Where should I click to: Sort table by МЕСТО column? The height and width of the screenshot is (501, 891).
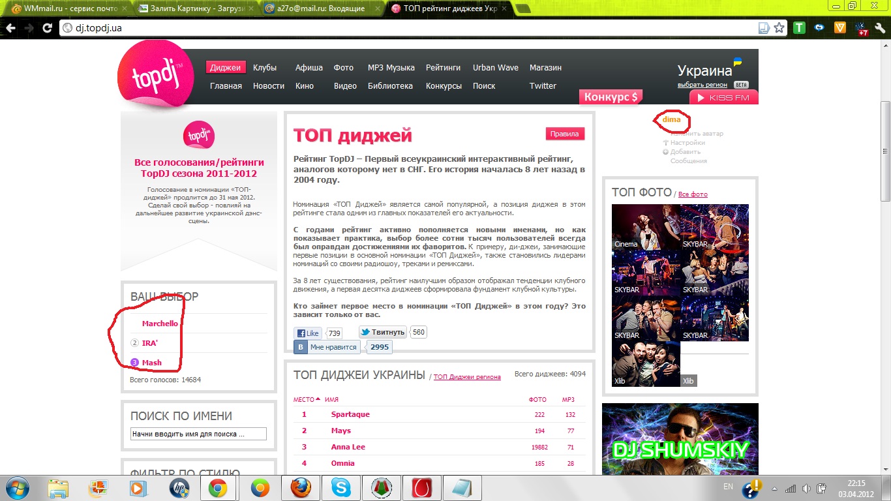(307, 399)
